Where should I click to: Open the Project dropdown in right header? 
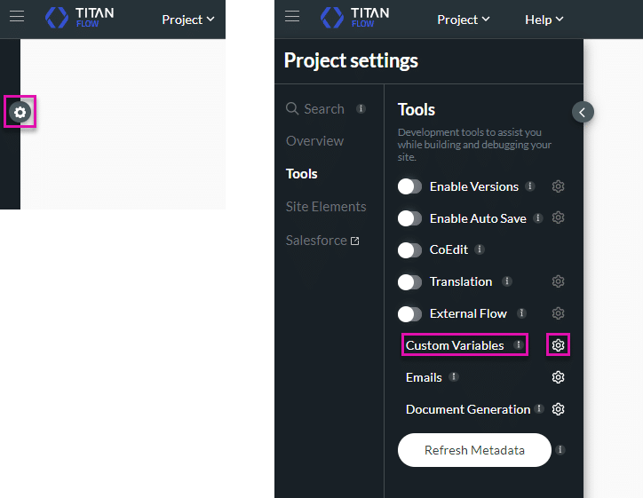click(x=464, y=20)
